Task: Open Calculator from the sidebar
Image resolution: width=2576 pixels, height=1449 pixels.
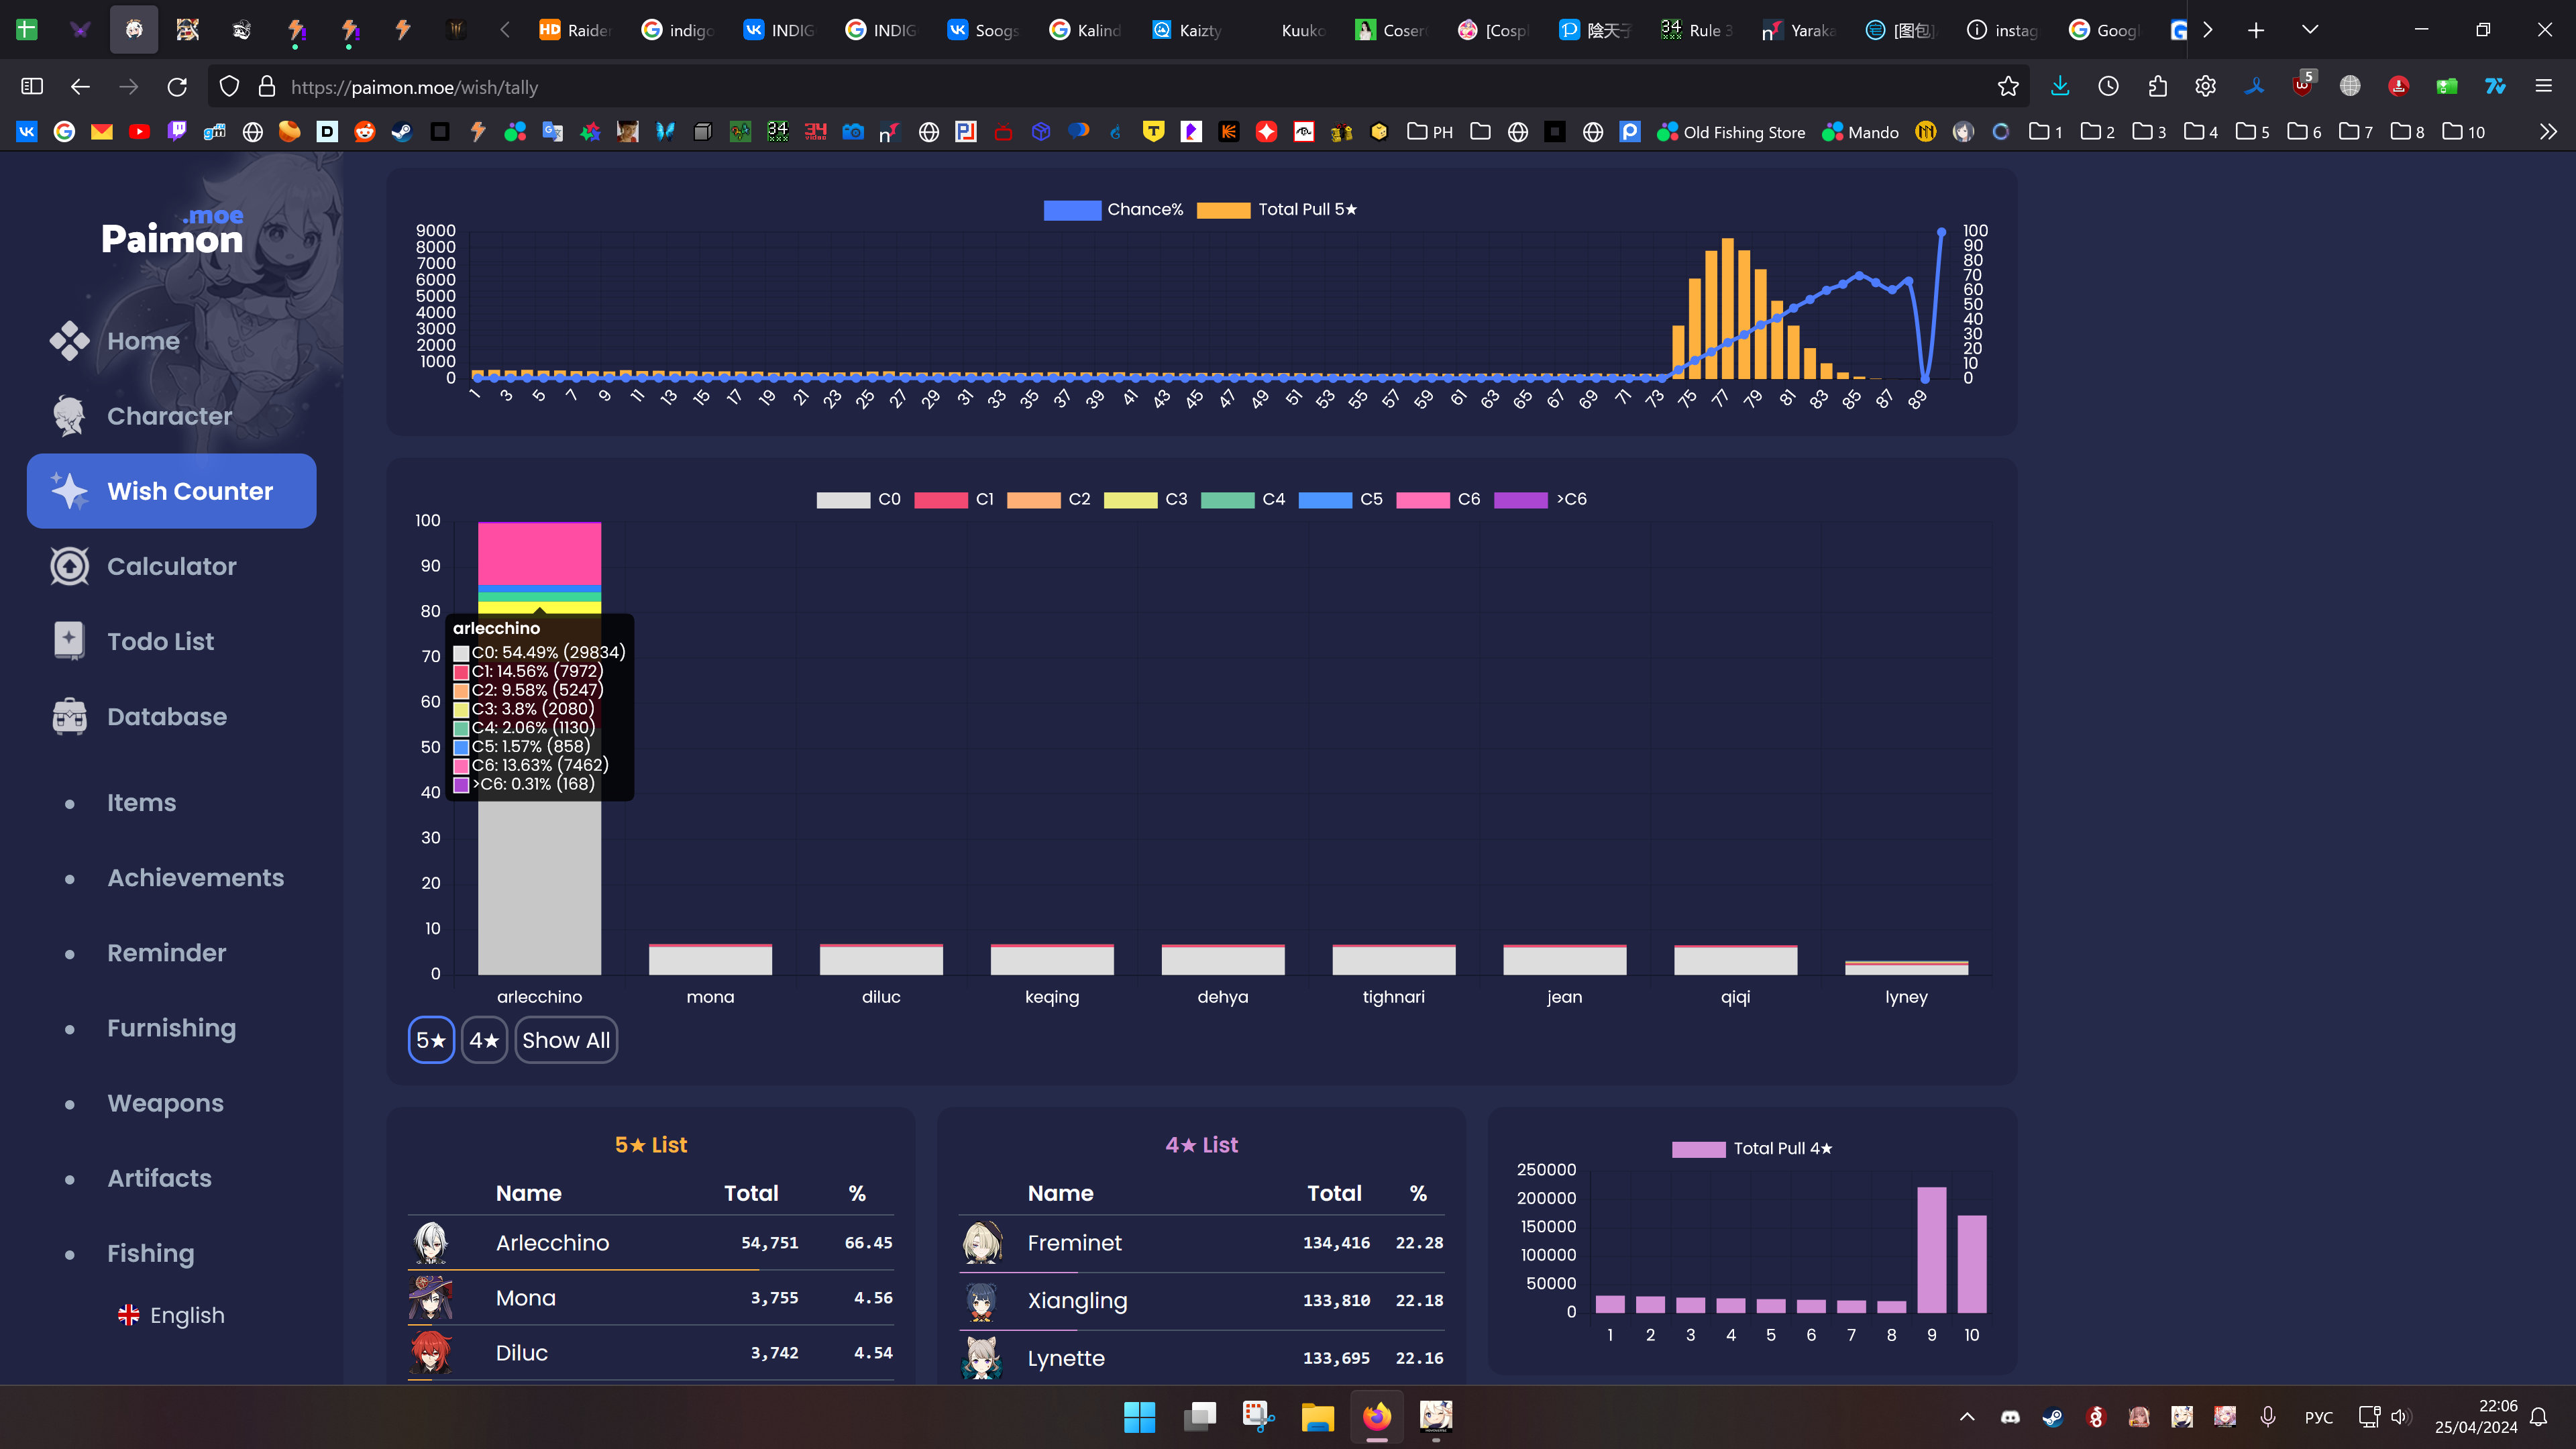Action: click(70, 566)
